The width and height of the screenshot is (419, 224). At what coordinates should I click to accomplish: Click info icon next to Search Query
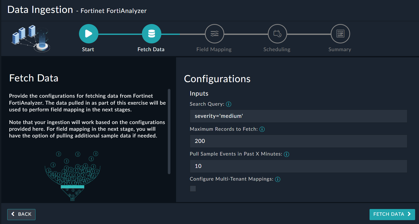tap(228, 104)
